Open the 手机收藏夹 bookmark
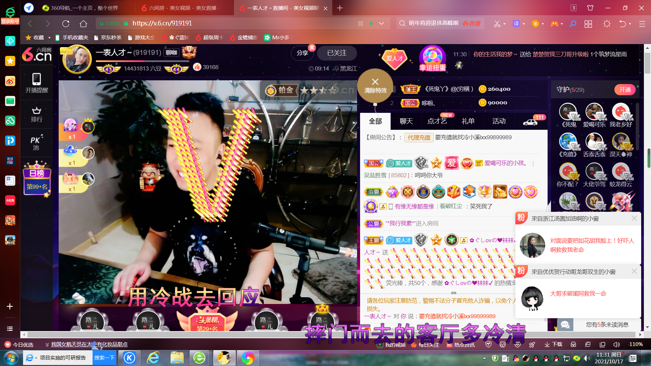This screenshot has width=651, height=366. pyautogui.click(x=72, y=38)
